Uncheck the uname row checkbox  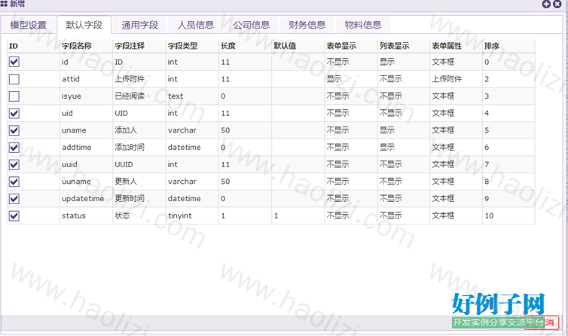(x=14, y=130)
